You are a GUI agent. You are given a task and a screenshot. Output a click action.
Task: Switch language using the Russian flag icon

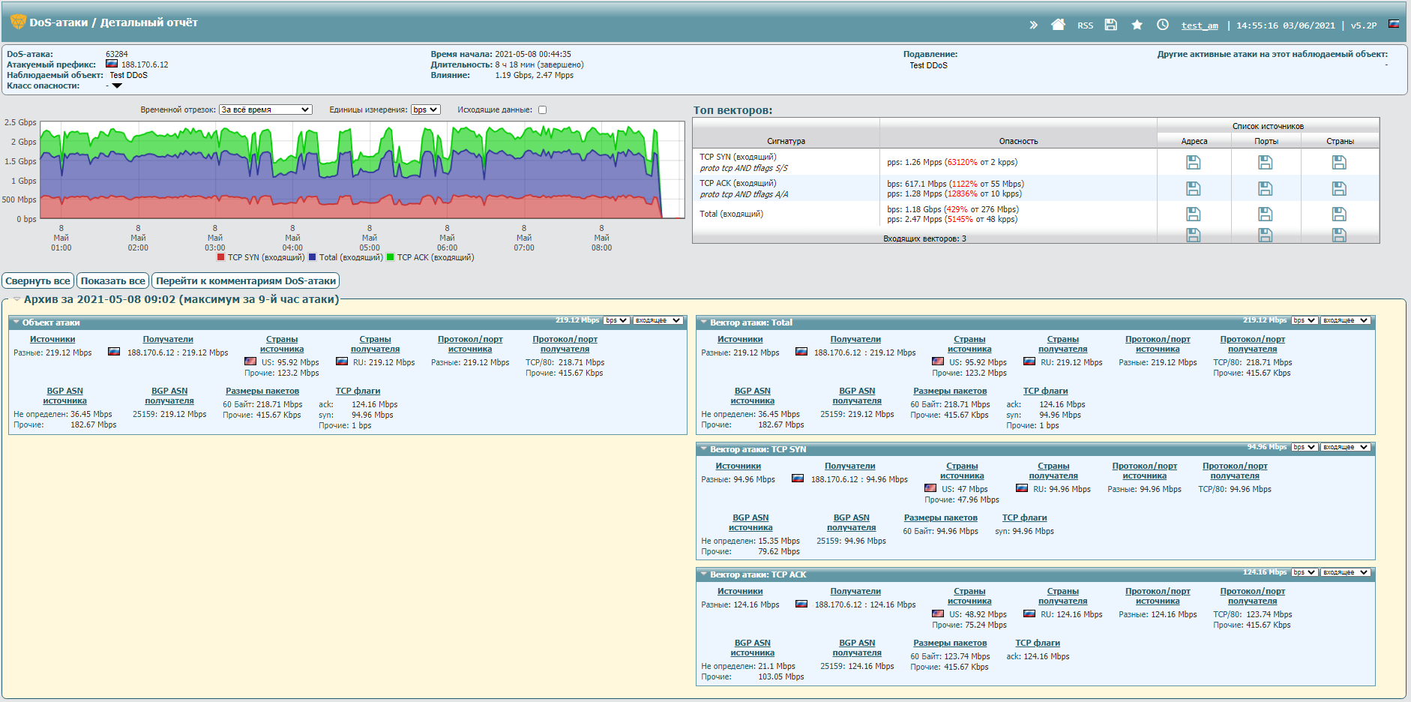point(1394,24)
